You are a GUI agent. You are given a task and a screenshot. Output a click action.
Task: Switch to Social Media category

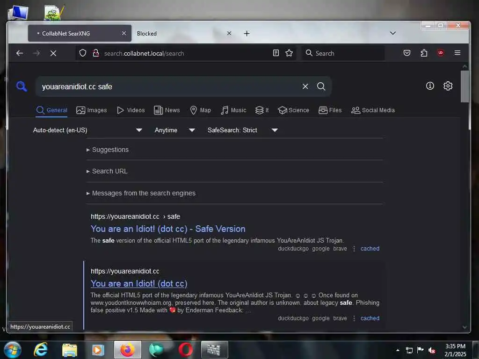click(x=373, y=110)
